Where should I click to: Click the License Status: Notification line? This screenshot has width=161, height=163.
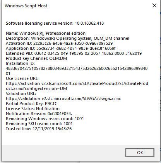pos(33,109)
